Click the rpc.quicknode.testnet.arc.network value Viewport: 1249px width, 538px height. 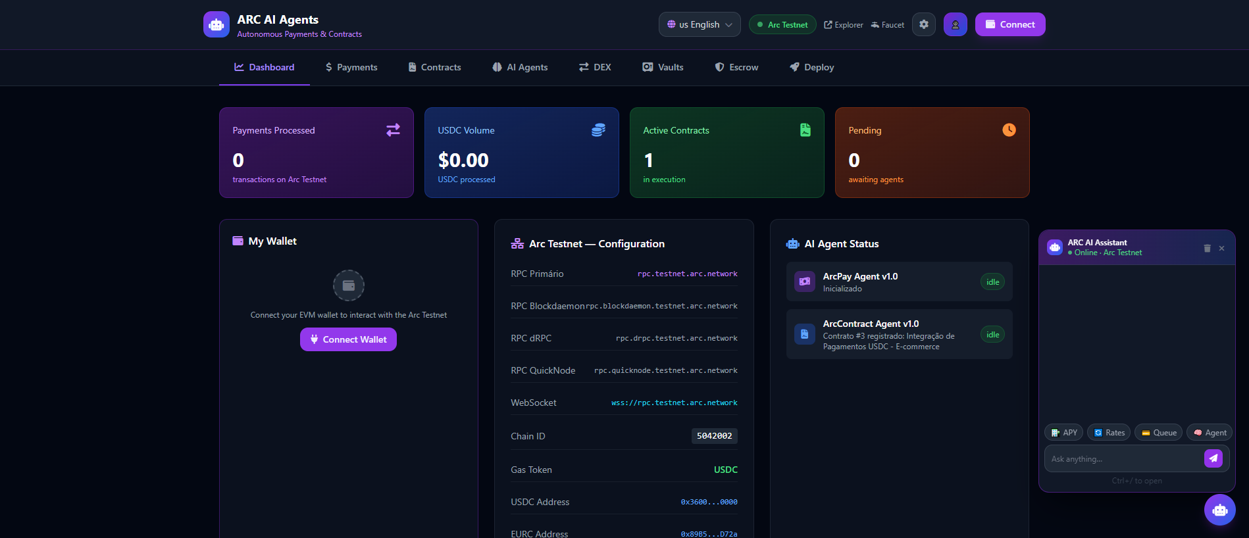665,370
